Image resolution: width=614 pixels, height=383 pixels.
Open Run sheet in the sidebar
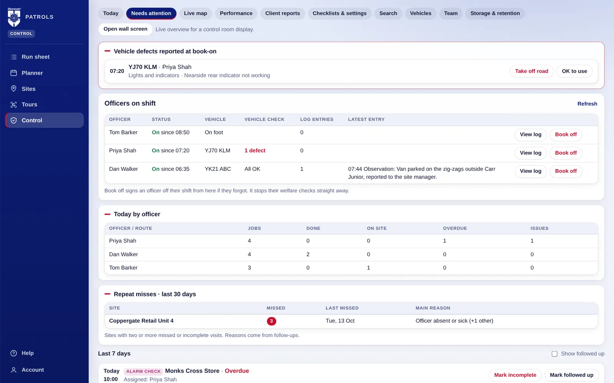pos(44,57)
